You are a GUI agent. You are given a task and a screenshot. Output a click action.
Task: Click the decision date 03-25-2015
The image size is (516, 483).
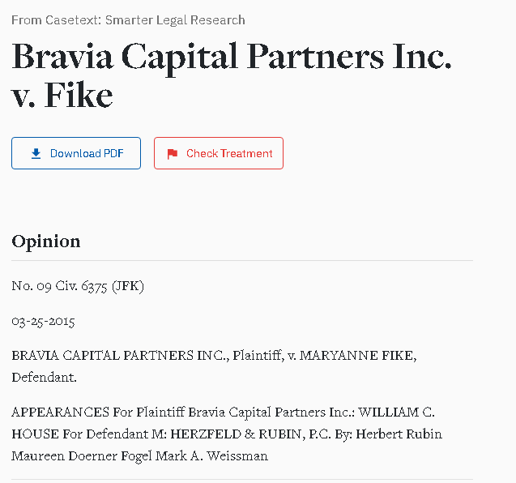[x=43, y=321]
